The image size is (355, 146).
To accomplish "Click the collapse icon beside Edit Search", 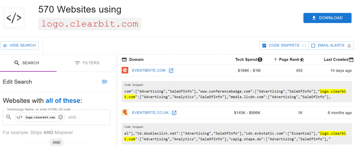I will 104,82.
